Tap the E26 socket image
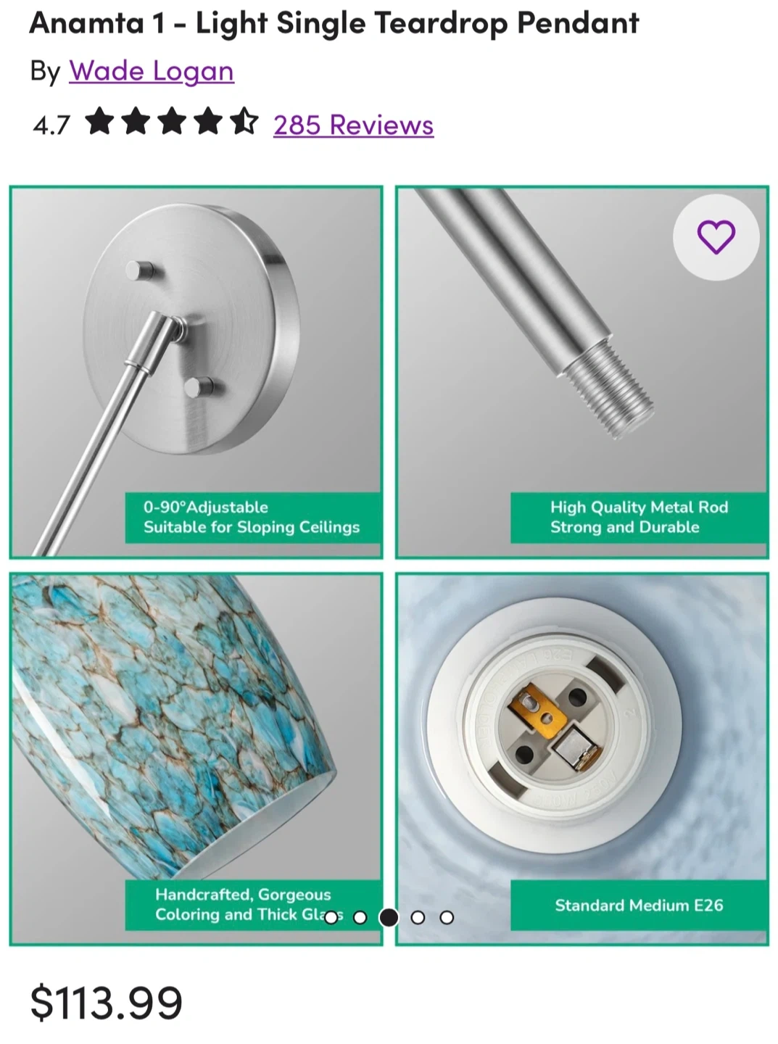Viewport: 778px width, 1044px height. [582, 759]
